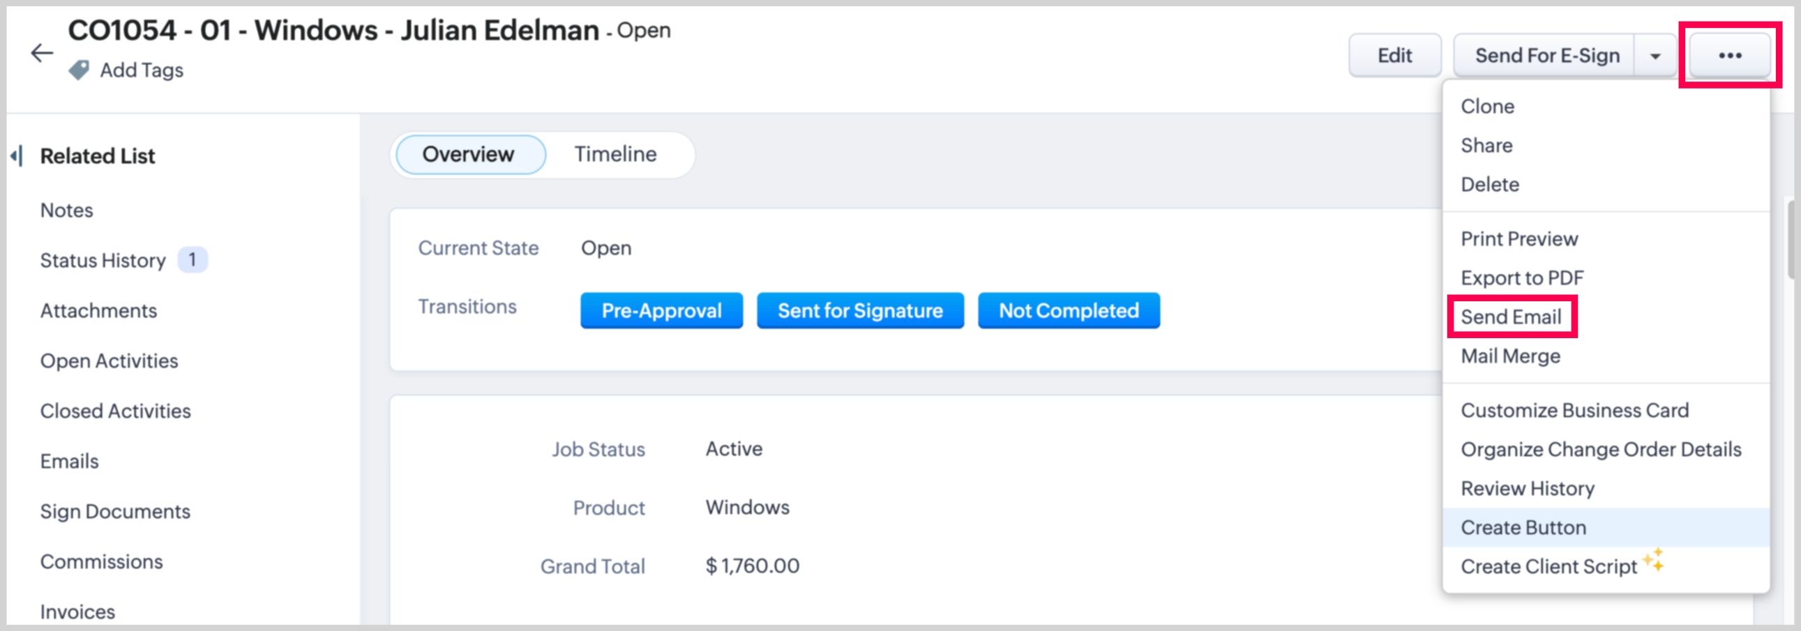Open the three-dot more actions menu
The height and width of the screenshot is (631, 1801).
(x=1730, y=55)
